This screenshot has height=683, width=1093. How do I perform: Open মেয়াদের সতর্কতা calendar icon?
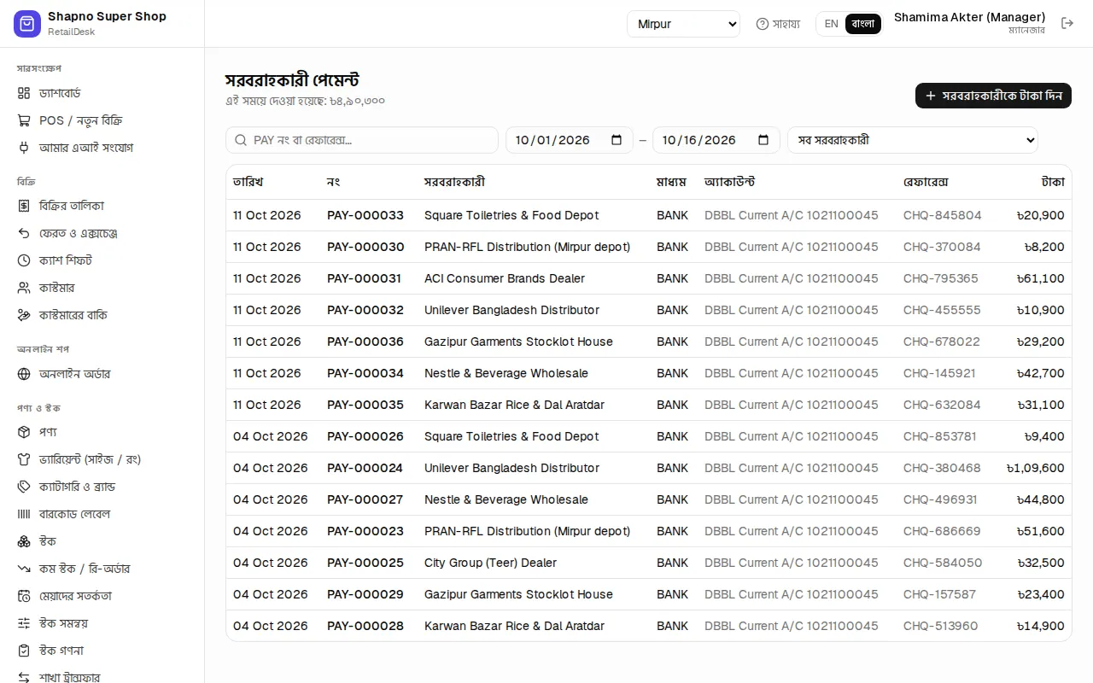(24, 596)
